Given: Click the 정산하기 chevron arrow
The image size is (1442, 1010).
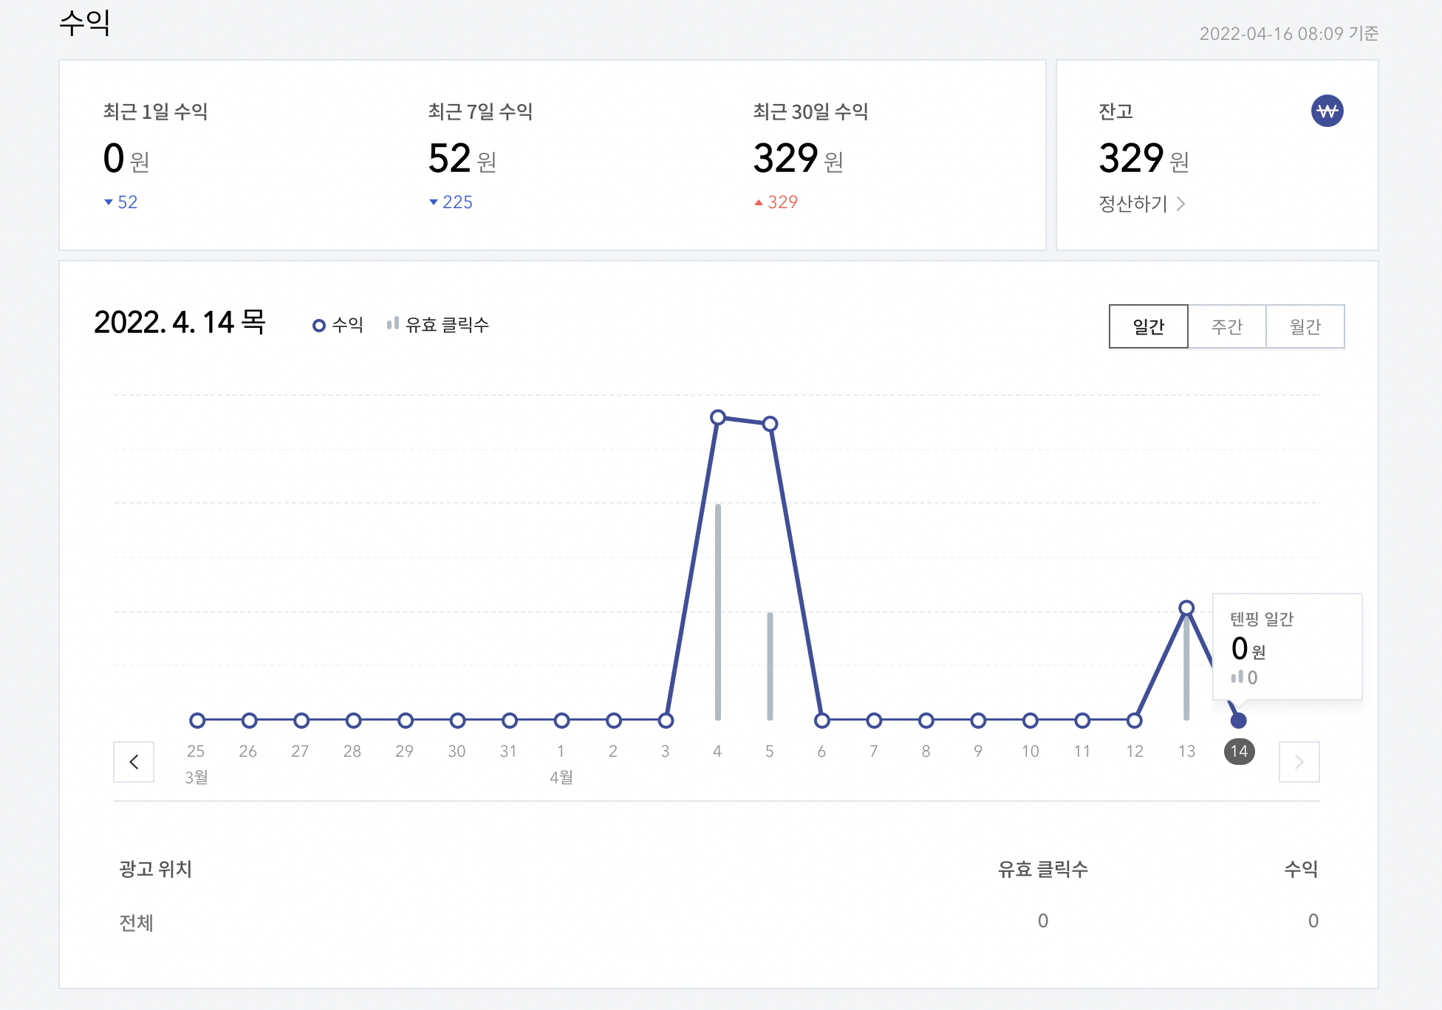Looking at the screenshot, I should click(x=1180, y=204).
